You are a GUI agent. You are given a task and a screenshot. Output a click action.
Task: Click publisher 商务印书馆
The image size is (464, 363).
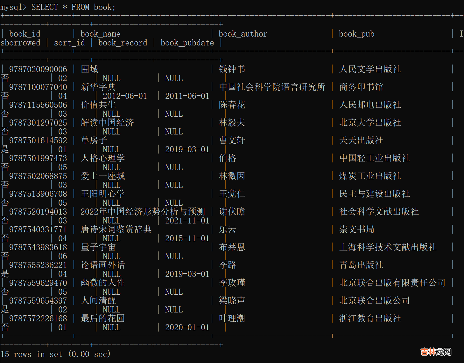coord(361,87)
